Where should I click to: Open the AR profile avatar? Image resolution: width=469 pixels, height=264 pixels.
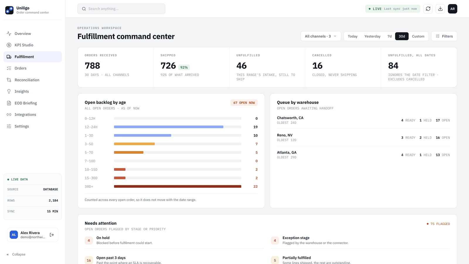(x=453, y=9)
